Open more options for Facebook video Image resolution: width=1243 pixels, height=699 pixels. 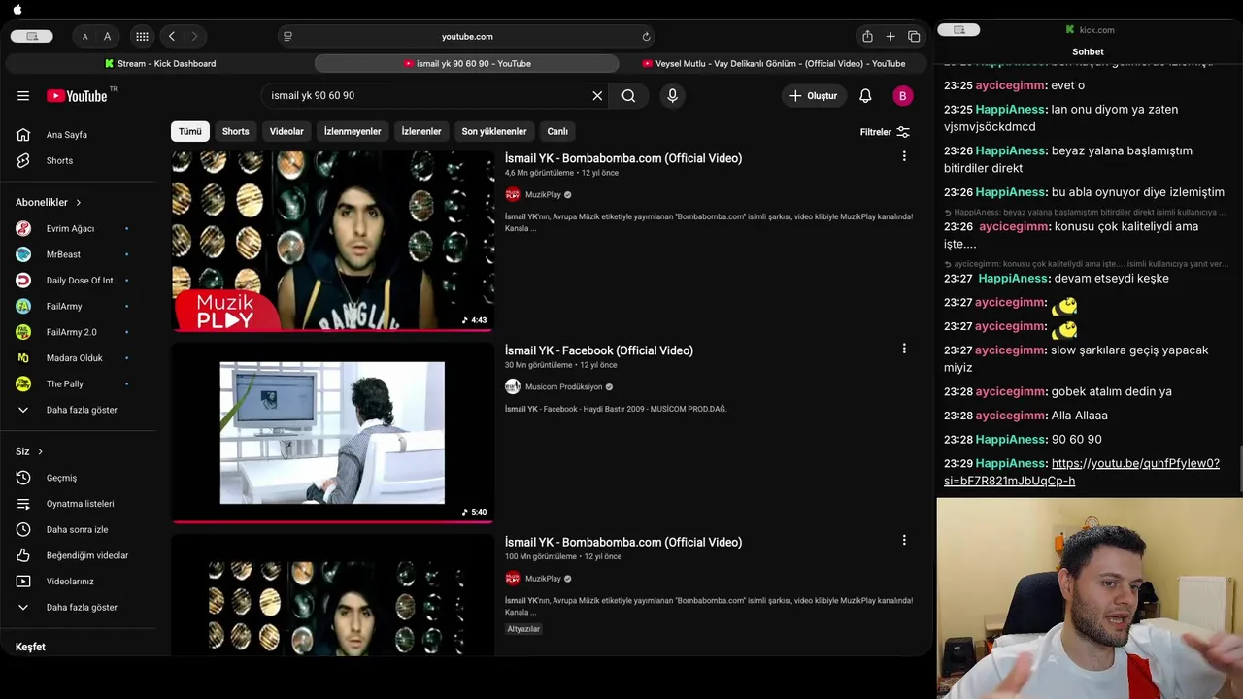[904, 349]
